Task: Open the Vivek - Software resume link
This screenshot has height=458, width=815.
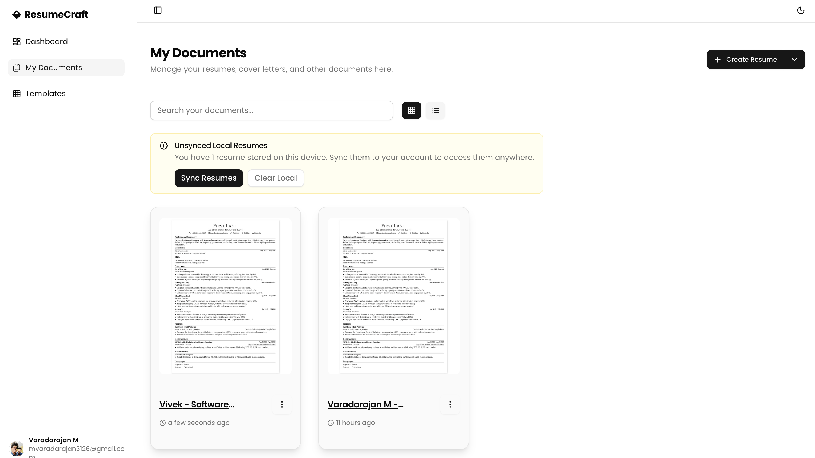Action: [x=197, y=405]
